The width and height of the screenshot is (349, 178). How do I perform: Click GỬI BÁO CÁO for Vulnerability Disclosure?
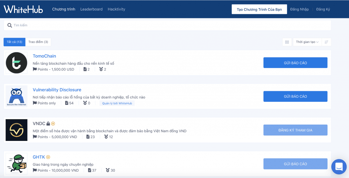(x=295, y=96)
